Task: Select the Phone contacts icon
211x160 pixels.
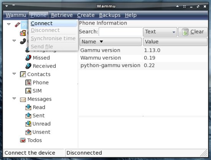Action: (x=28, y=82)
